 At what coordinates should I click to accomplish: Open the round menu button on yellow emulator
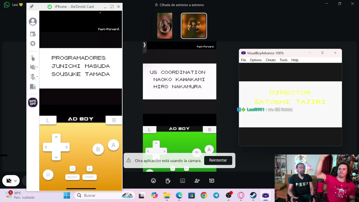point(48,175)
